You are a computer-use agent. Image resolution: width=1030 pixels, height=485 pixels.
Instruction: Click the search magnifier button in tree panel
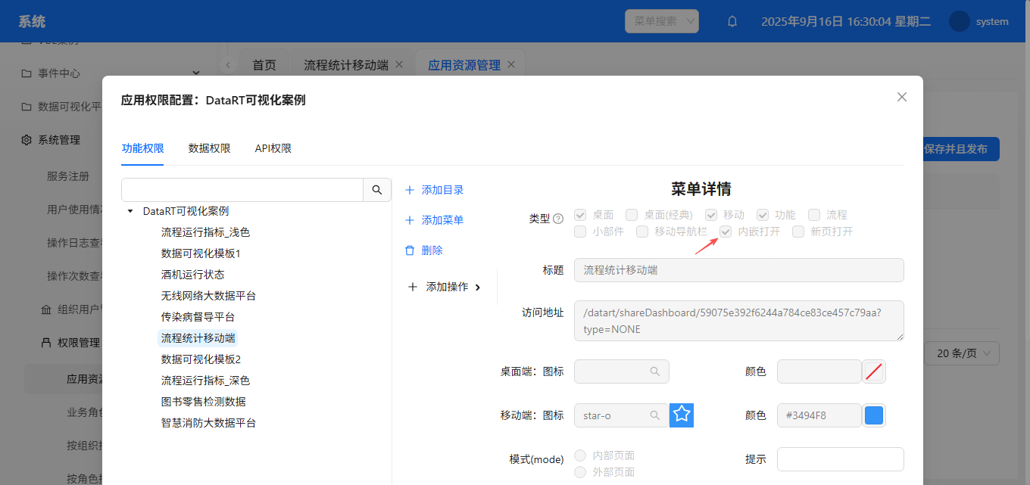[377, 190]
